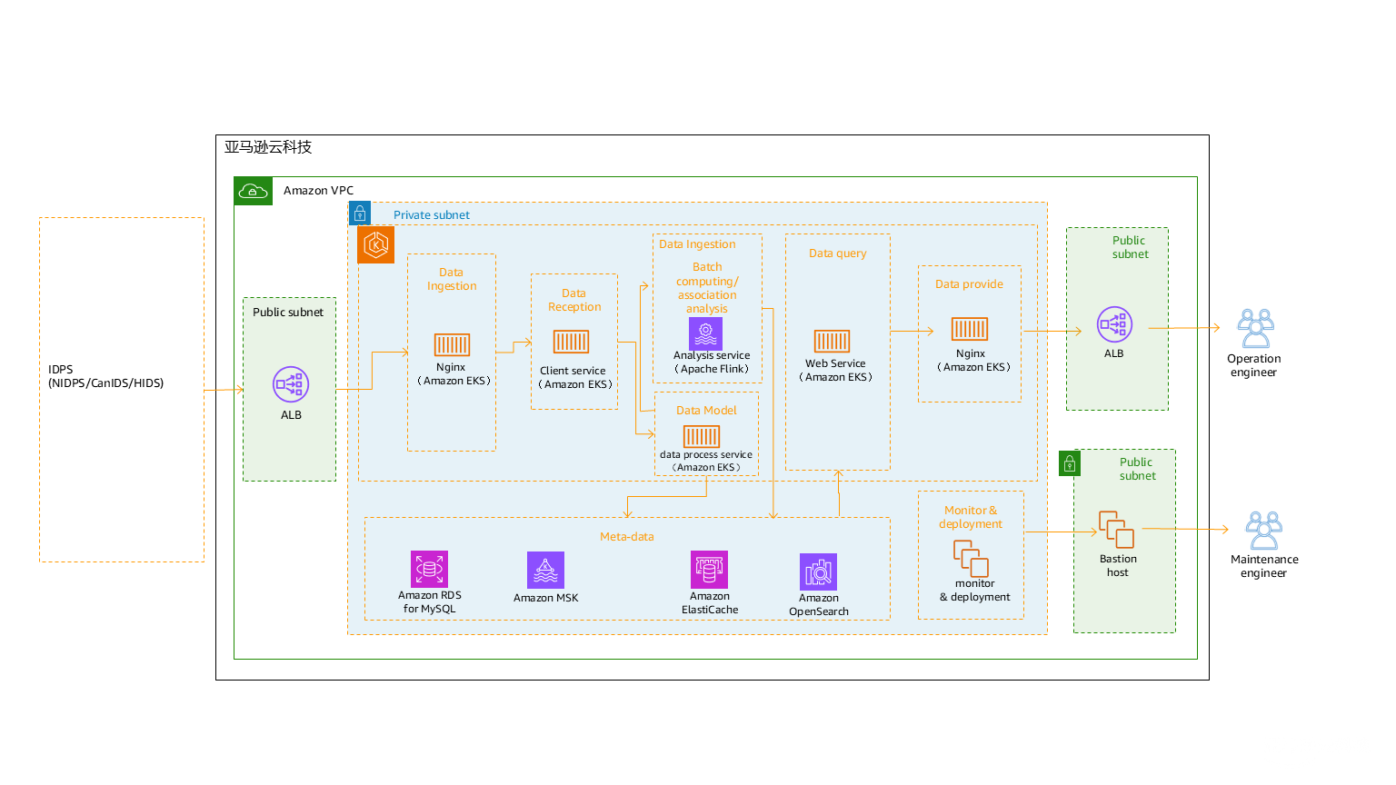Select the Operation engineer label
This screenshot has height=785, width=1396.
tap(1254, 365)
